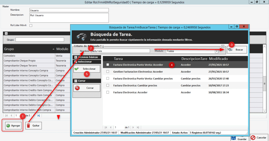Click the red trash Quitar button
This screenshot has width=269, height=141.
pyautogui.click(x=34, y=125)
